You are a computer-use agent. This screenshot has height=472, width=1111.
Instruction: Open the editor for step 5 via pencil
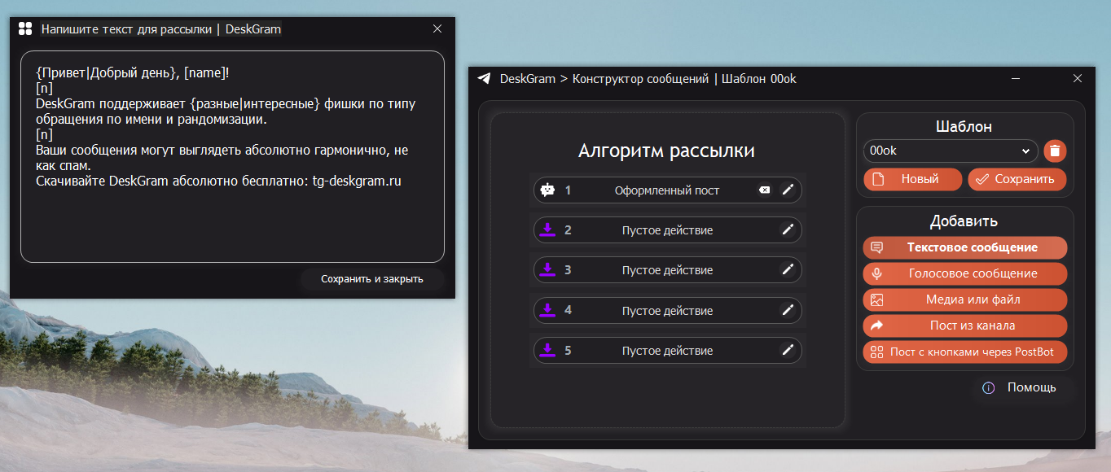787,351
